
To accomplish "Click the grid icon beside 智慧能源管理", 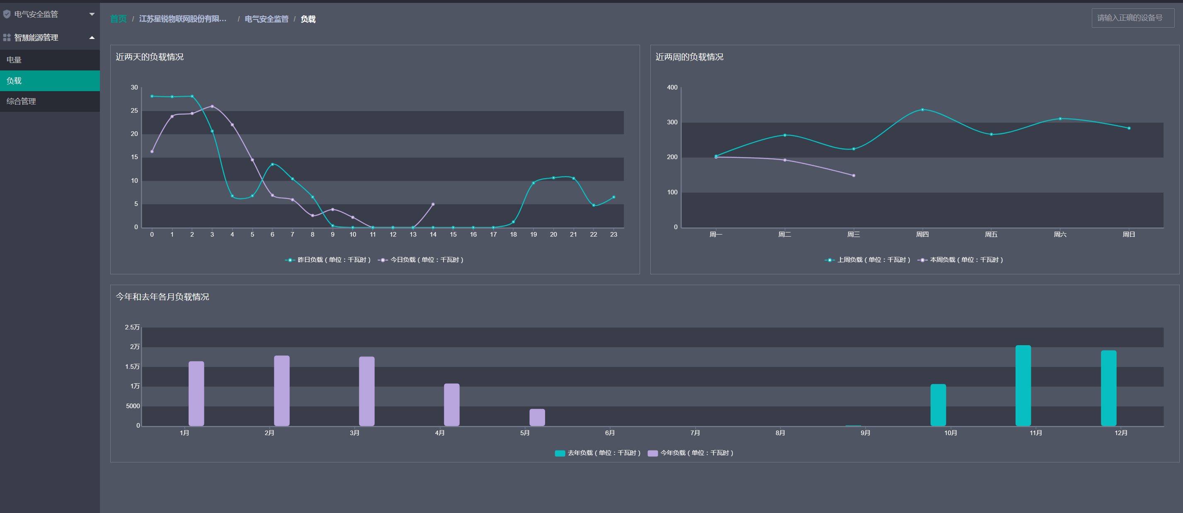I will 7,38.
